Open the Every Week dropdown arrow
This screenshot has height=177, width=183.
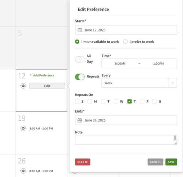[172, 83]
